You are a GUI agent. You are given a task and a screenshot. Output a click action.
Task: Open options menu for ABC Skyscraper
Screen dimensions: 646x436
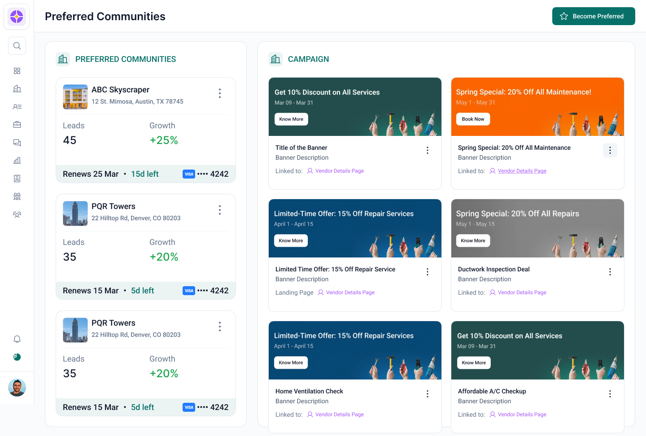pos(220,93)
